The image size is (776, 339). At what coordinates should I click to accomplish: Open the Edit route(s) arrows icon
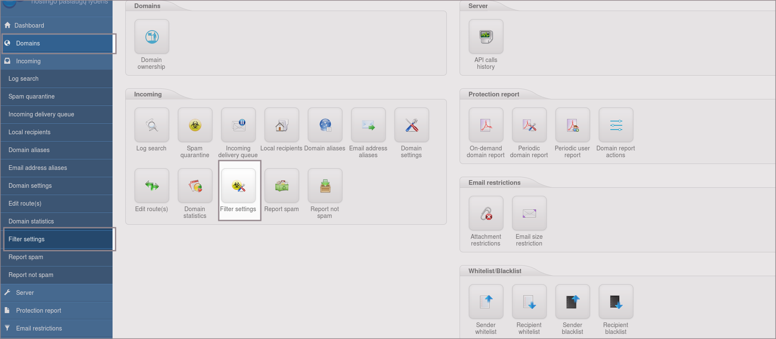tap(152, 186)
